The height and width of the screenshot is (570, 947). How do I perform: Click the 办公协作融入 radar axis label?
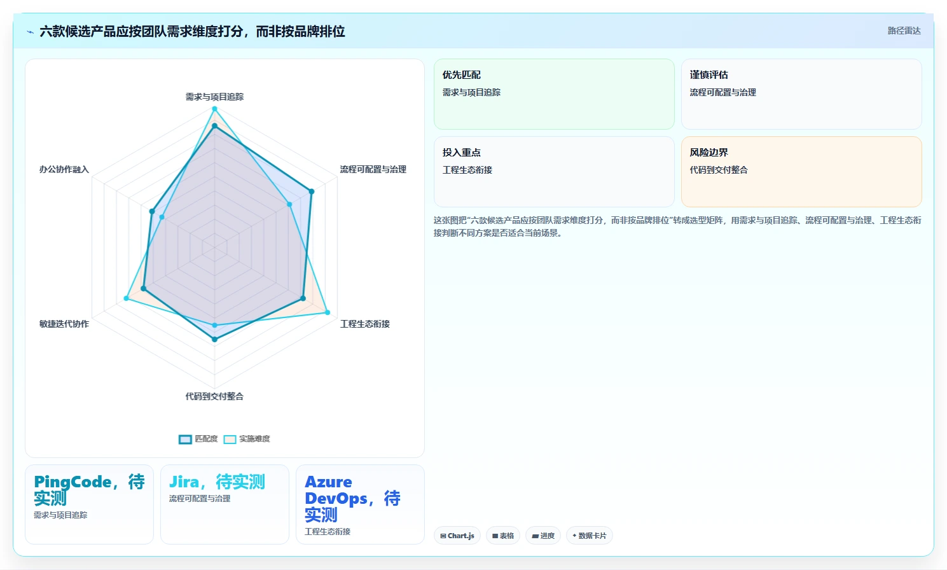[64, 169]
